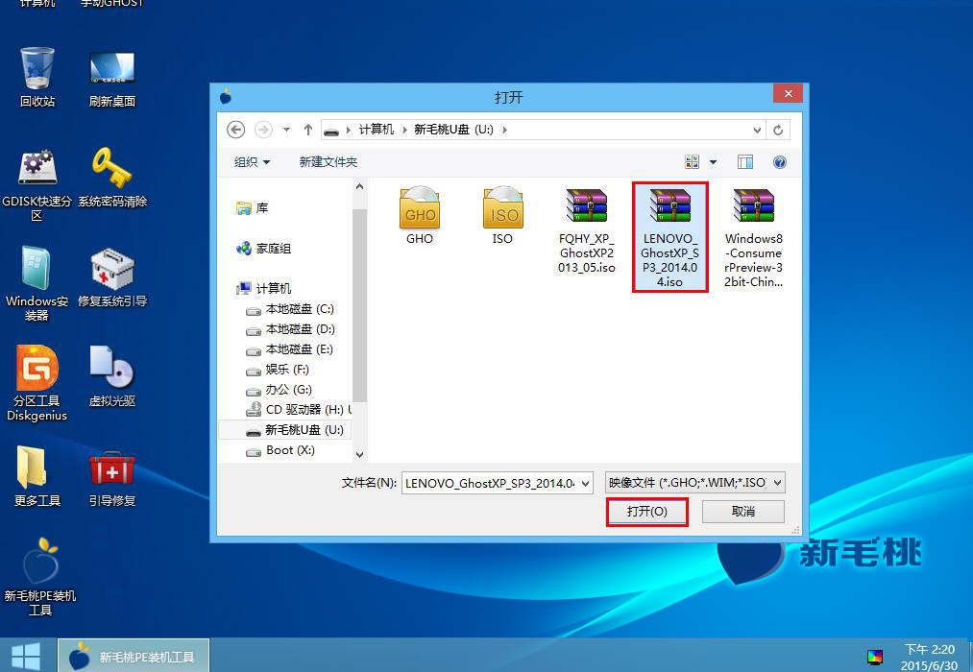Open 修复系统引导 desktop icon

112,277
